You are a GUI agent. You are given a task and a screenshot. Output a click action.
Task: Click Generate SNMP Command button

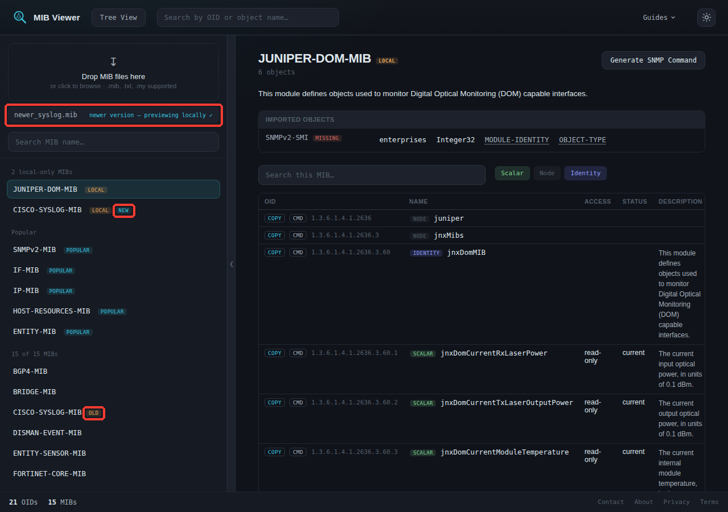653,60
